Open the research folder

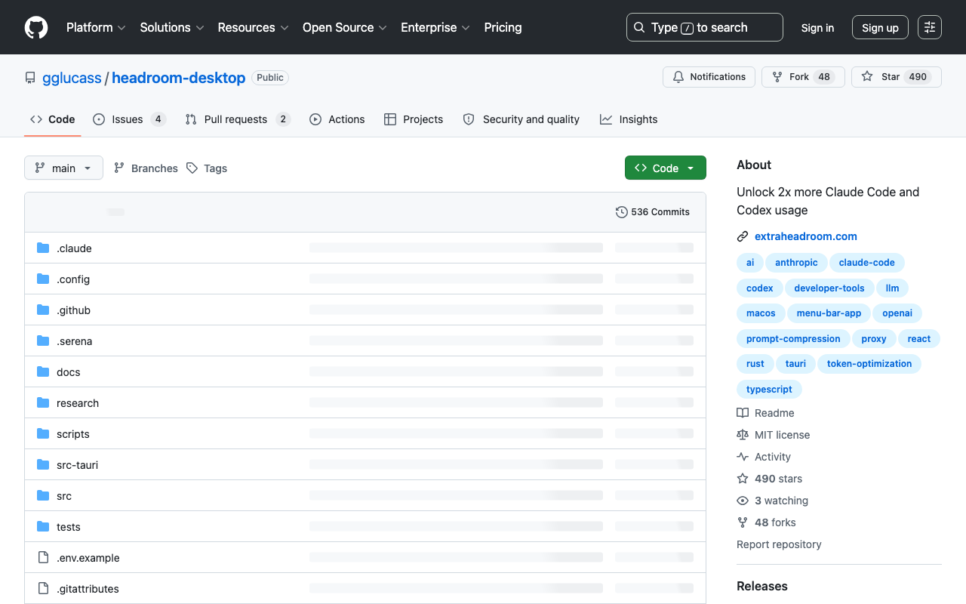pos(78,403)
